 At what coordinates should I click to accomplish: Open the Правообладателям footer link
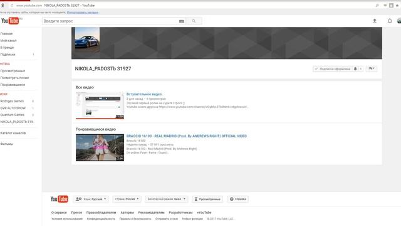(101, 212)
